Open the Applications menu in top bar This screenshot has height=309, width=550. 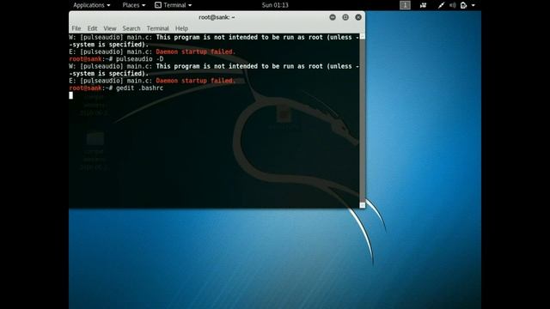(x=92, y=5)
